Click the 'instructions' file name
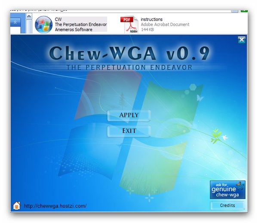 [151, 19]
